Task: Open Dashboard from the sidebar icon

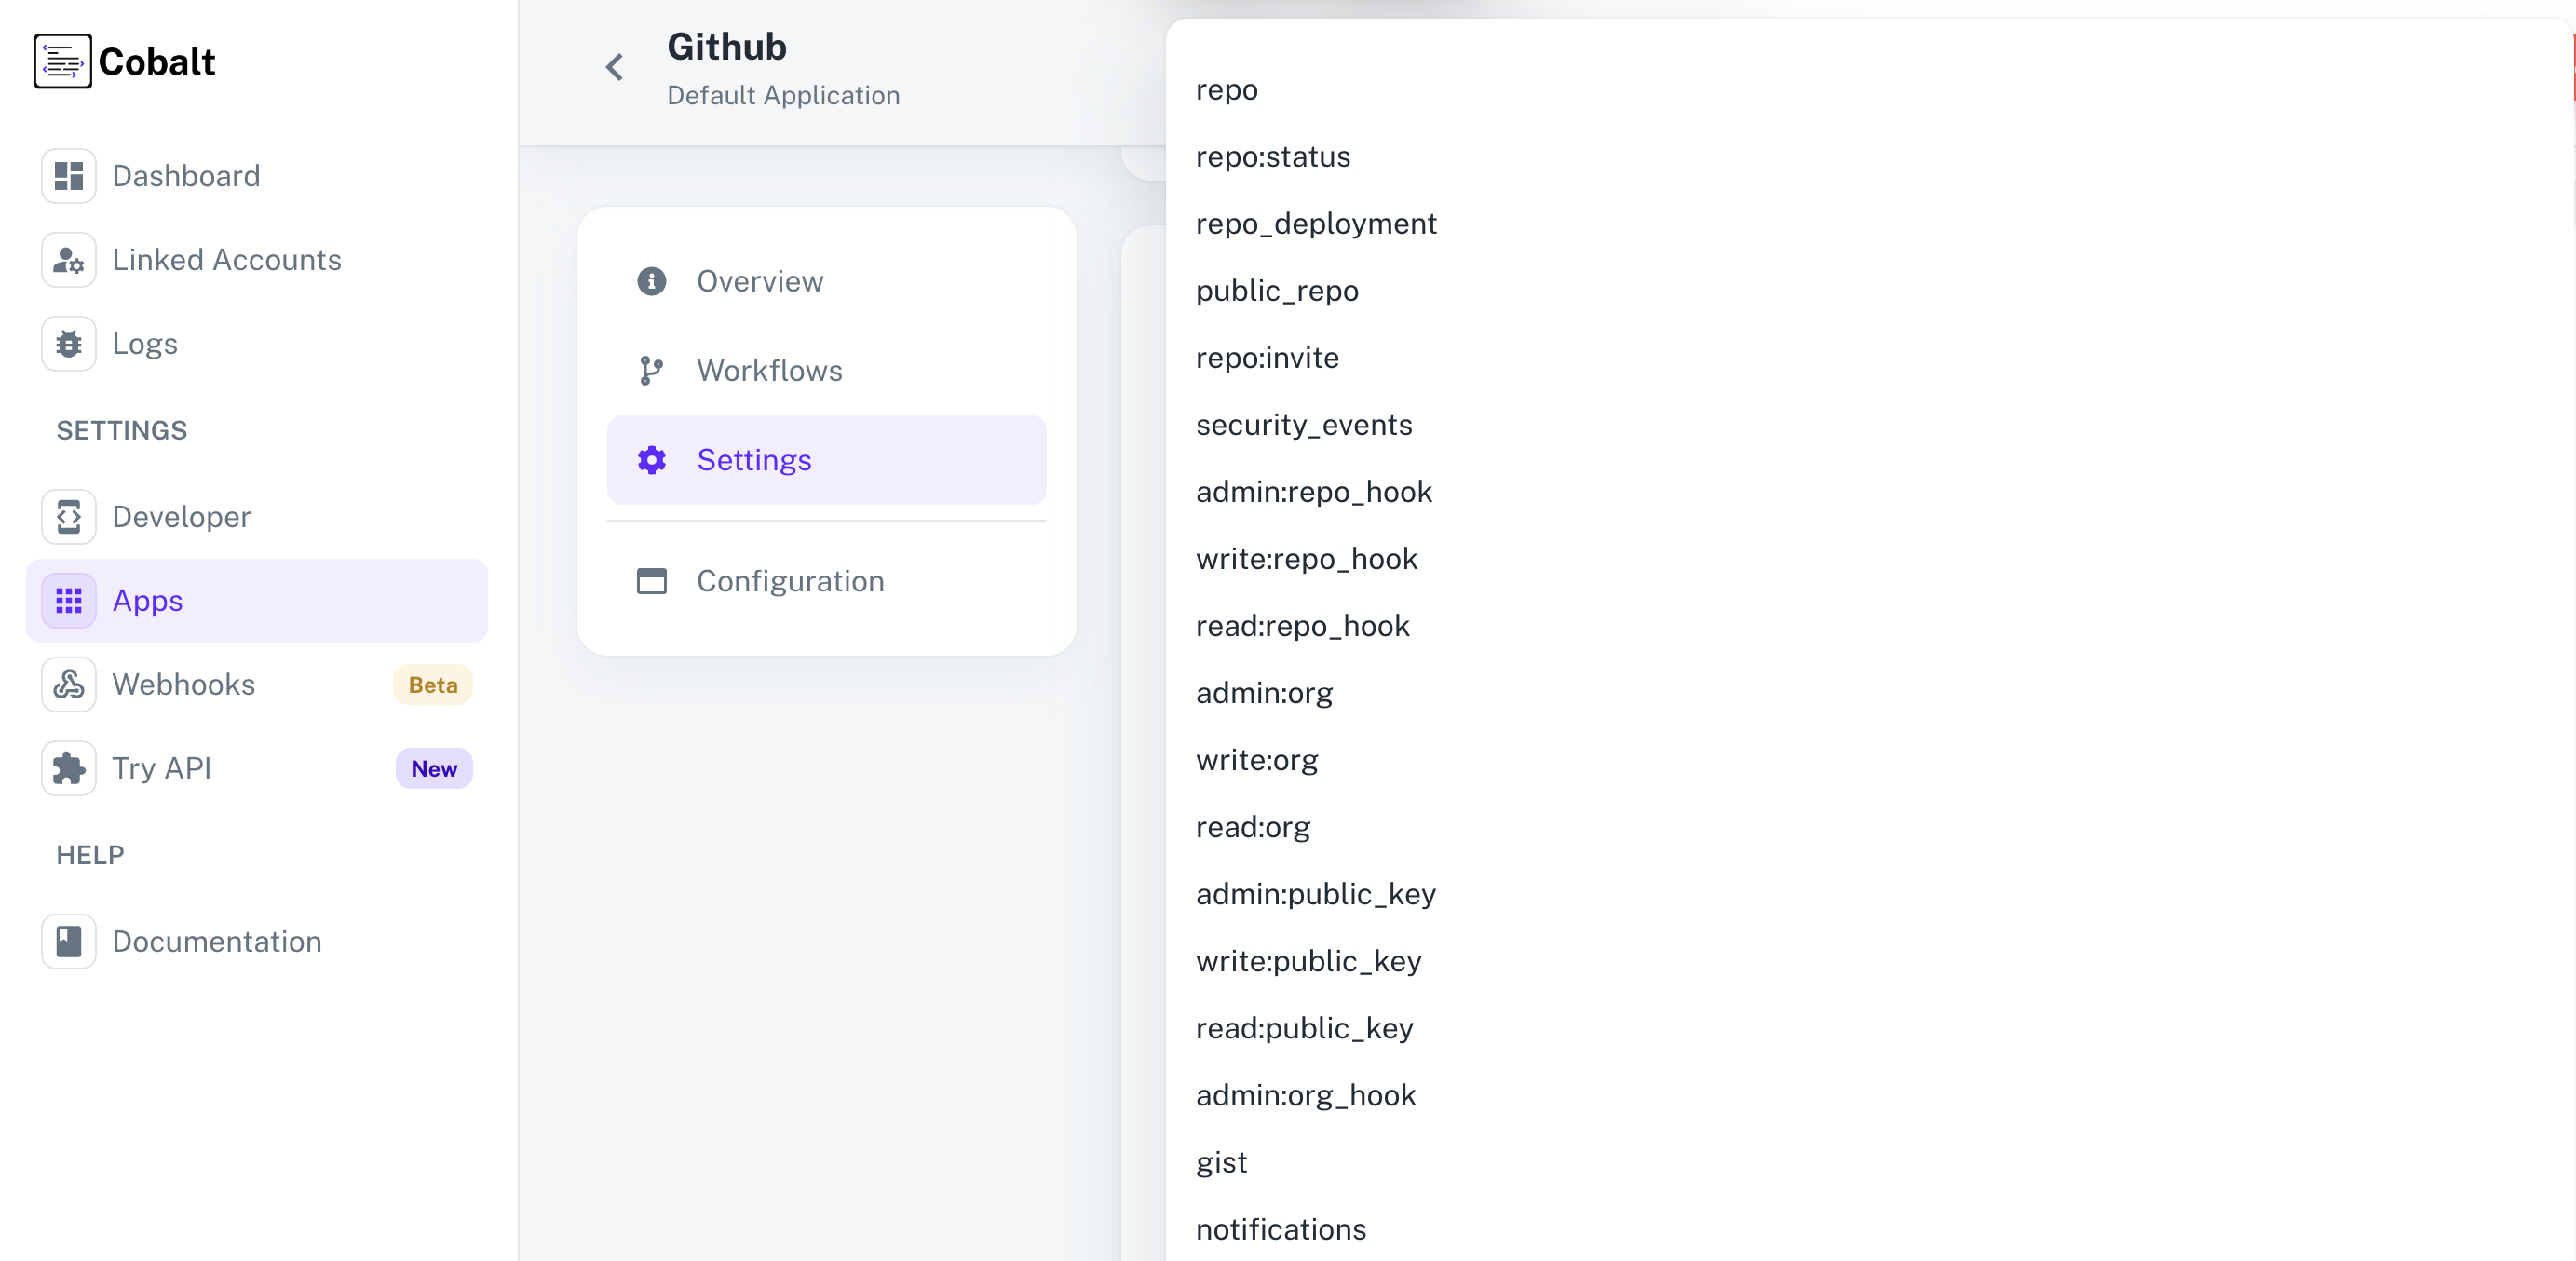Action: click(x=68, y=175)
